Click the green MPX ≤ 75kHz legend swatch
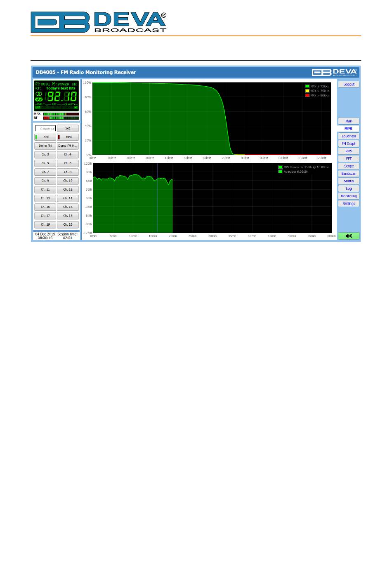 (x=307, y=86)
